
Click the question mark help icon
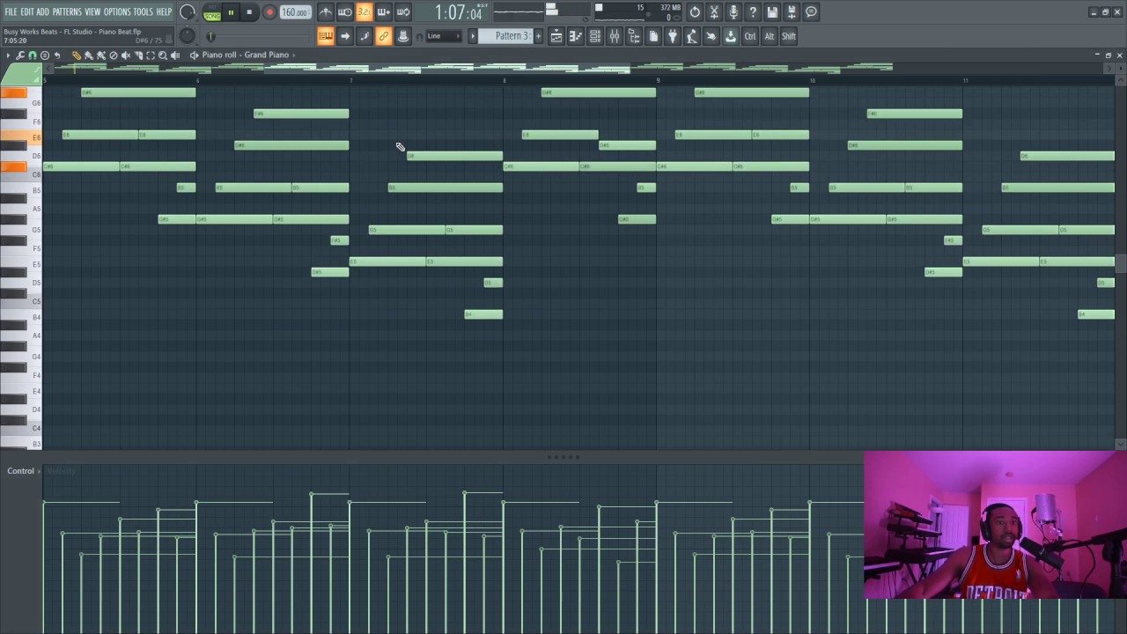(753, 12)
